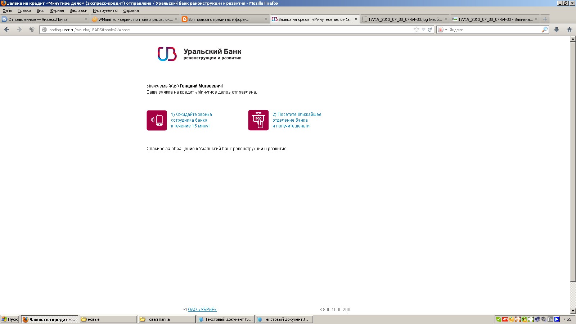
Task: Open 'Текстовый документ (5...' taskbar button
Action: (x=225, y=319)
